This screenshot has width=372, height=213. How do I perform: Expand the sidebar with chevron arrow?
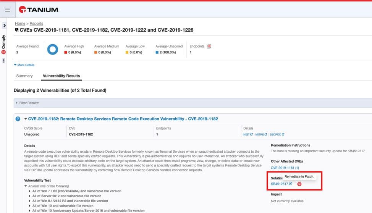pos(4,25)
